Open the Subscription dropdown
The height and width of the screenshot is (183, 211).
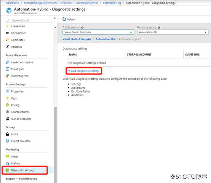[x=98, y=32]
